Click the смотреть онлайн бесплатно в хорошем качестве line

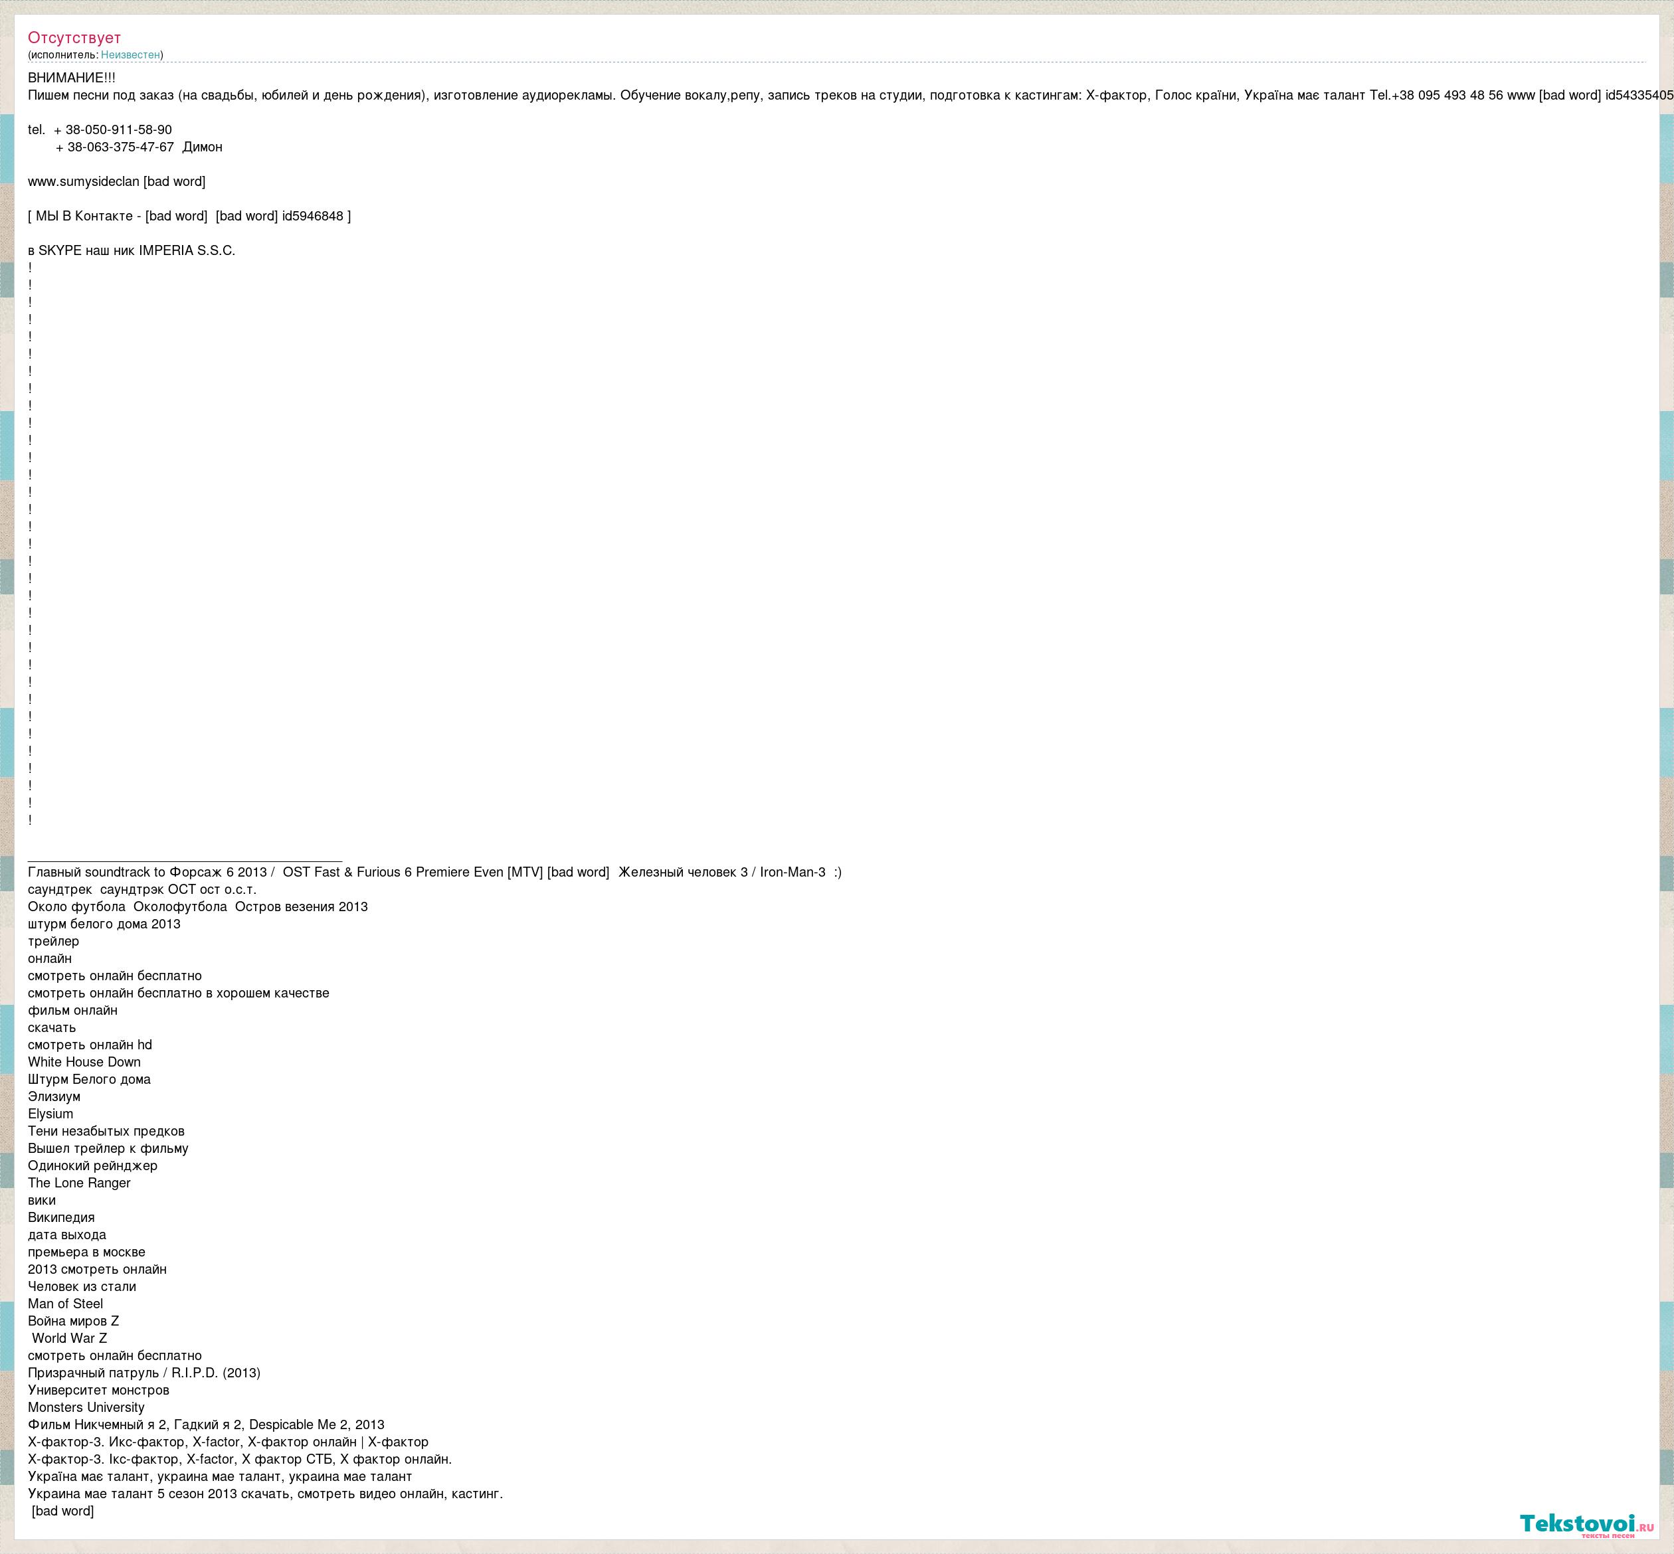point(178,993)
